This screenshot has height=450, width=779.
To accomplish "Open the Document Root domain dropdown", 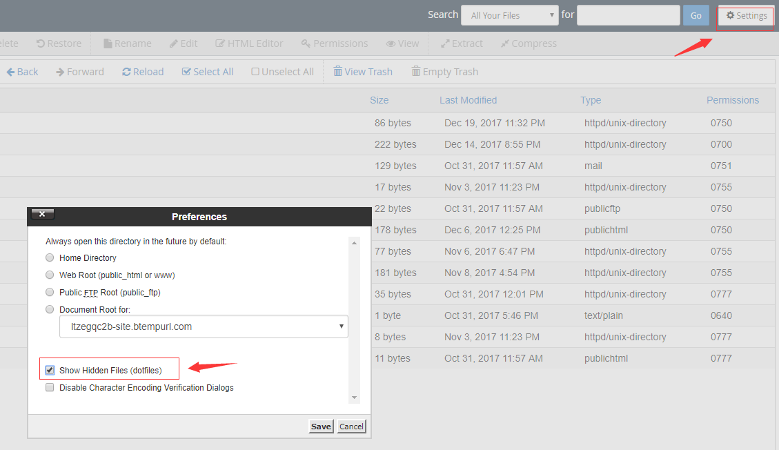I will click(x=204, y=326).
